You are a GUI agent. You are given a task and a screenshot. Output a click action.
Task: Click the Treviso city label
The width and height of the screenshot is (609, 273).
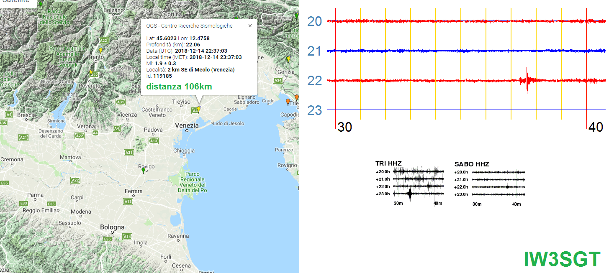[x=181, y=102]
